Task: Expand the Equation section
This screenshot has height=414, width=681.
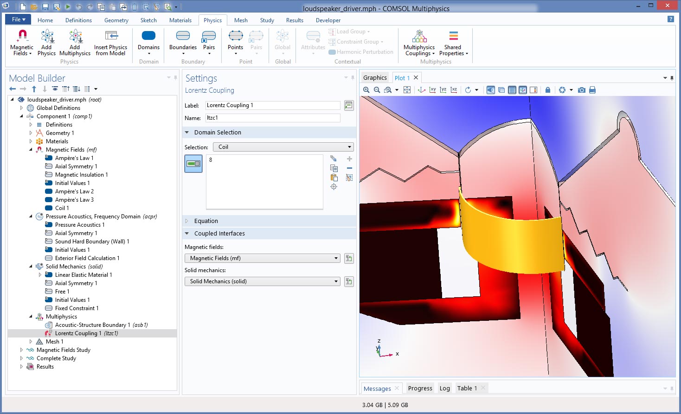Action: [206, 221]
